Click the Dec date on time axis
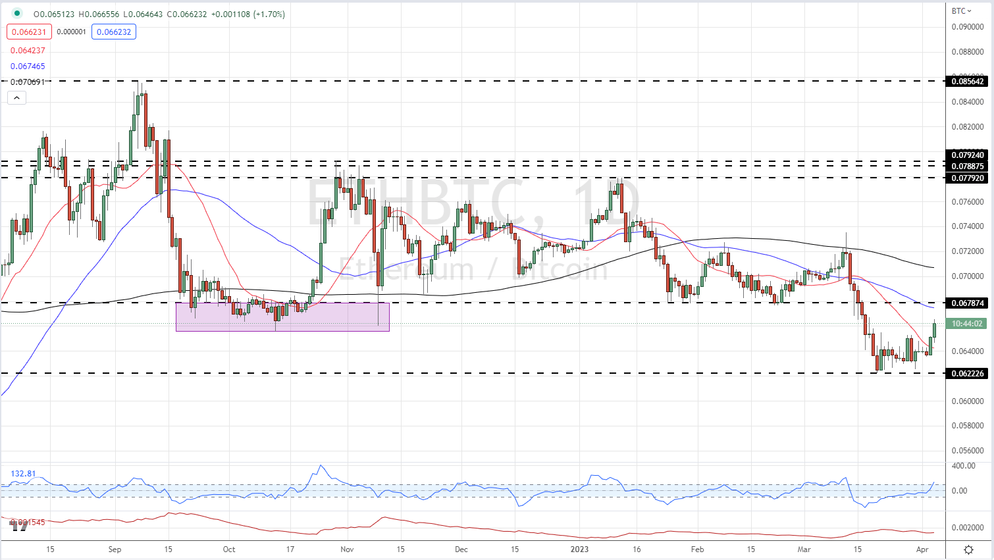The image size is (994, 560). pos(461,549)
